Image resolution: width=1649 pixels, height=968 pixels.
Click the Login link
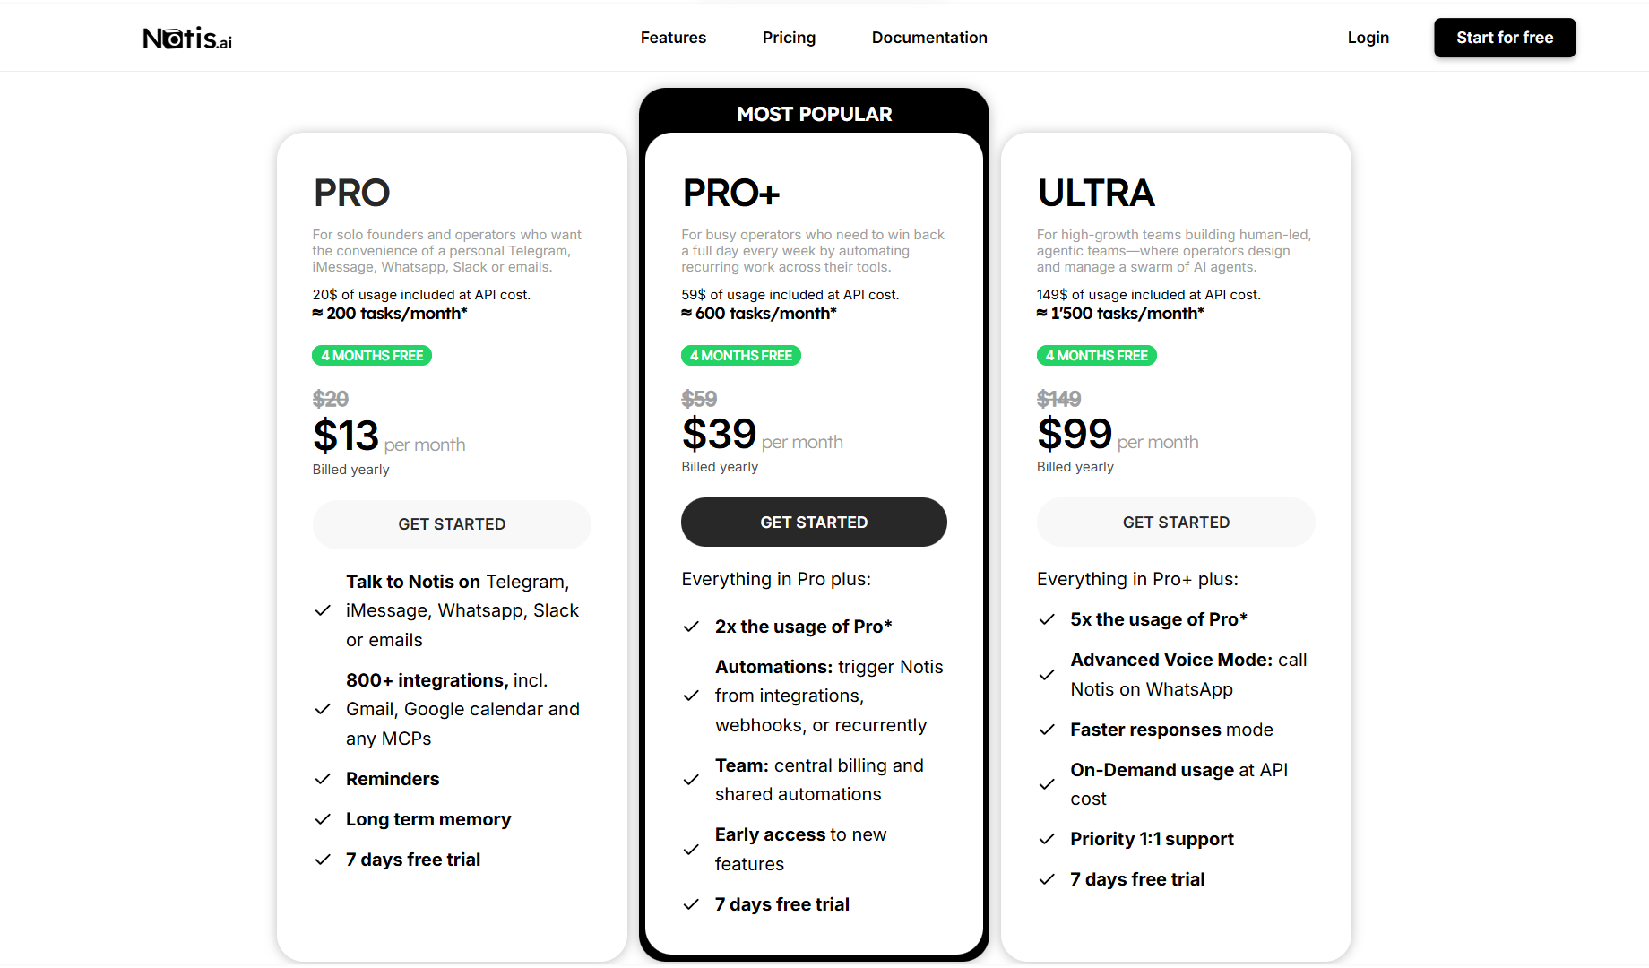click(x=1368, y=38)
